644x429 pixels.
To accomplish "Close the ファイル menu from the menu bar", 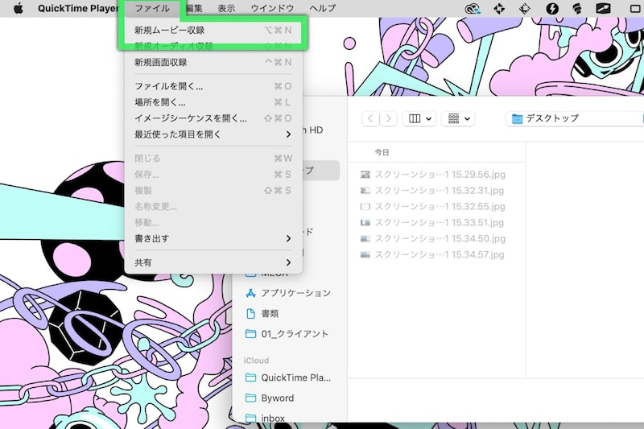I will (x=152, y=8).
